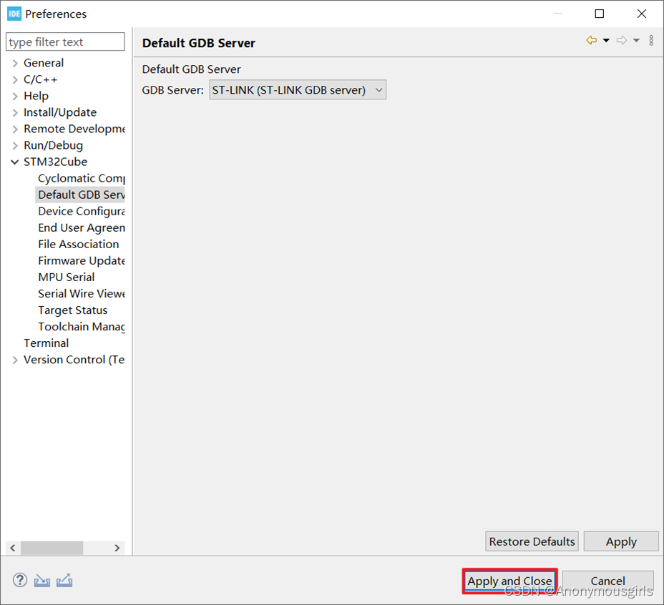The width and height of the screenshot is (664, 605).
Task: Select Terminal preference page
Action: pyautogui.click(x=46, y=343)
